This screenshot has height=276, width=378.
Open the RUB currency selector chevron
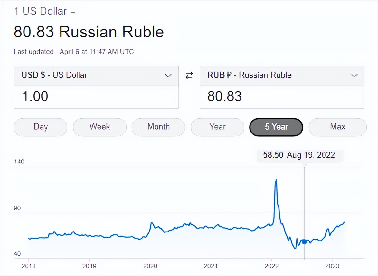coord(354,75)
